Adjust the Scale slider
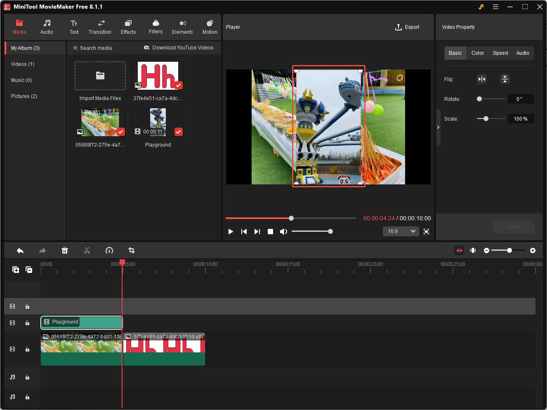Viewport: 547px width, 410px height. click(x=487, y=119)
